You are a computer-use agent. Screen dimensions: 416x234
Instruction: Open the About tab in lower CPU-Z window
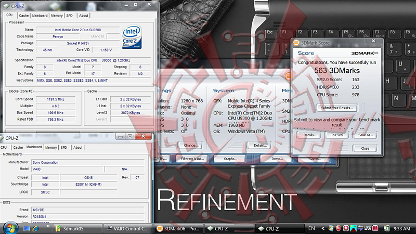pos(77,148)
